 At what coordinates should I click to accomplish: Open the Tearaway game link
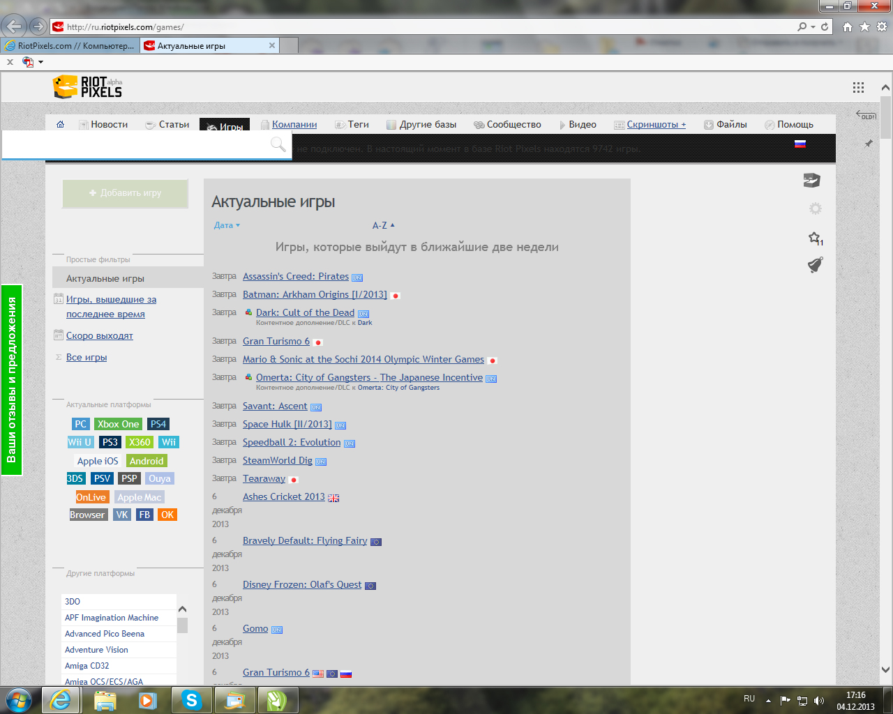264,478
